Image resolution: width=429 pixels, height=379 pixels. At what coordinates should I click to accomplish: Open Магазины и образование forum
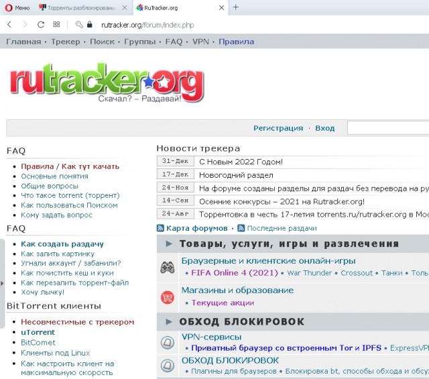[x=237, y=290]
